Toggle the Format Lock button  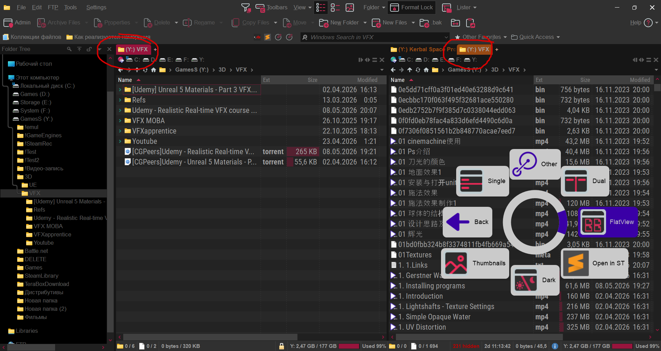[x=412, y=8]
